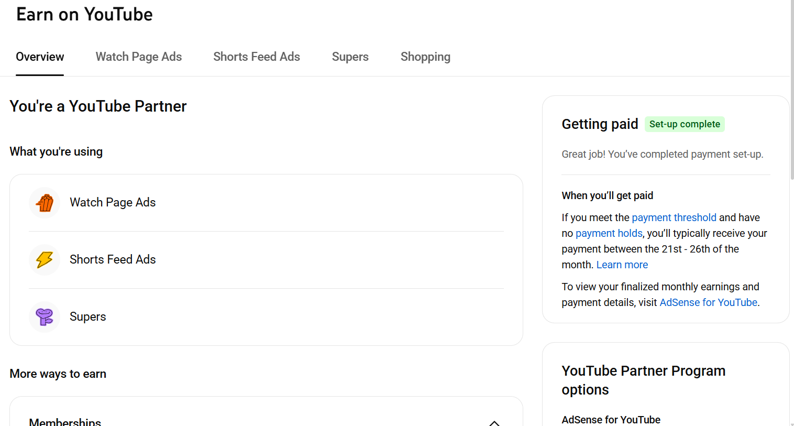Switch to the Overview tab
This screenshot has width=794, height=426.
[x=40, y=57]
